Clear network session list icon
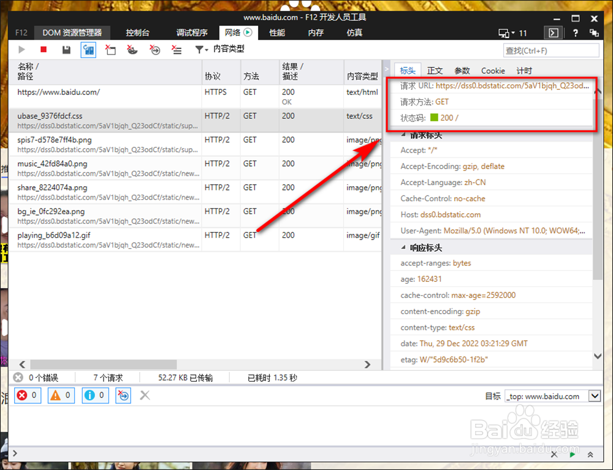 [177, 50]
